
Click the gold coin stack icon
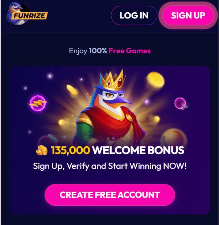42,150
